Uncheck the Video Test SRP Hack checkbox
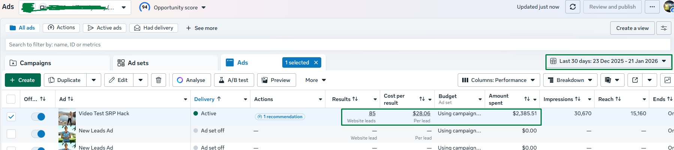Viewport: 674px width, 150px height. click(x=11, y=117)
